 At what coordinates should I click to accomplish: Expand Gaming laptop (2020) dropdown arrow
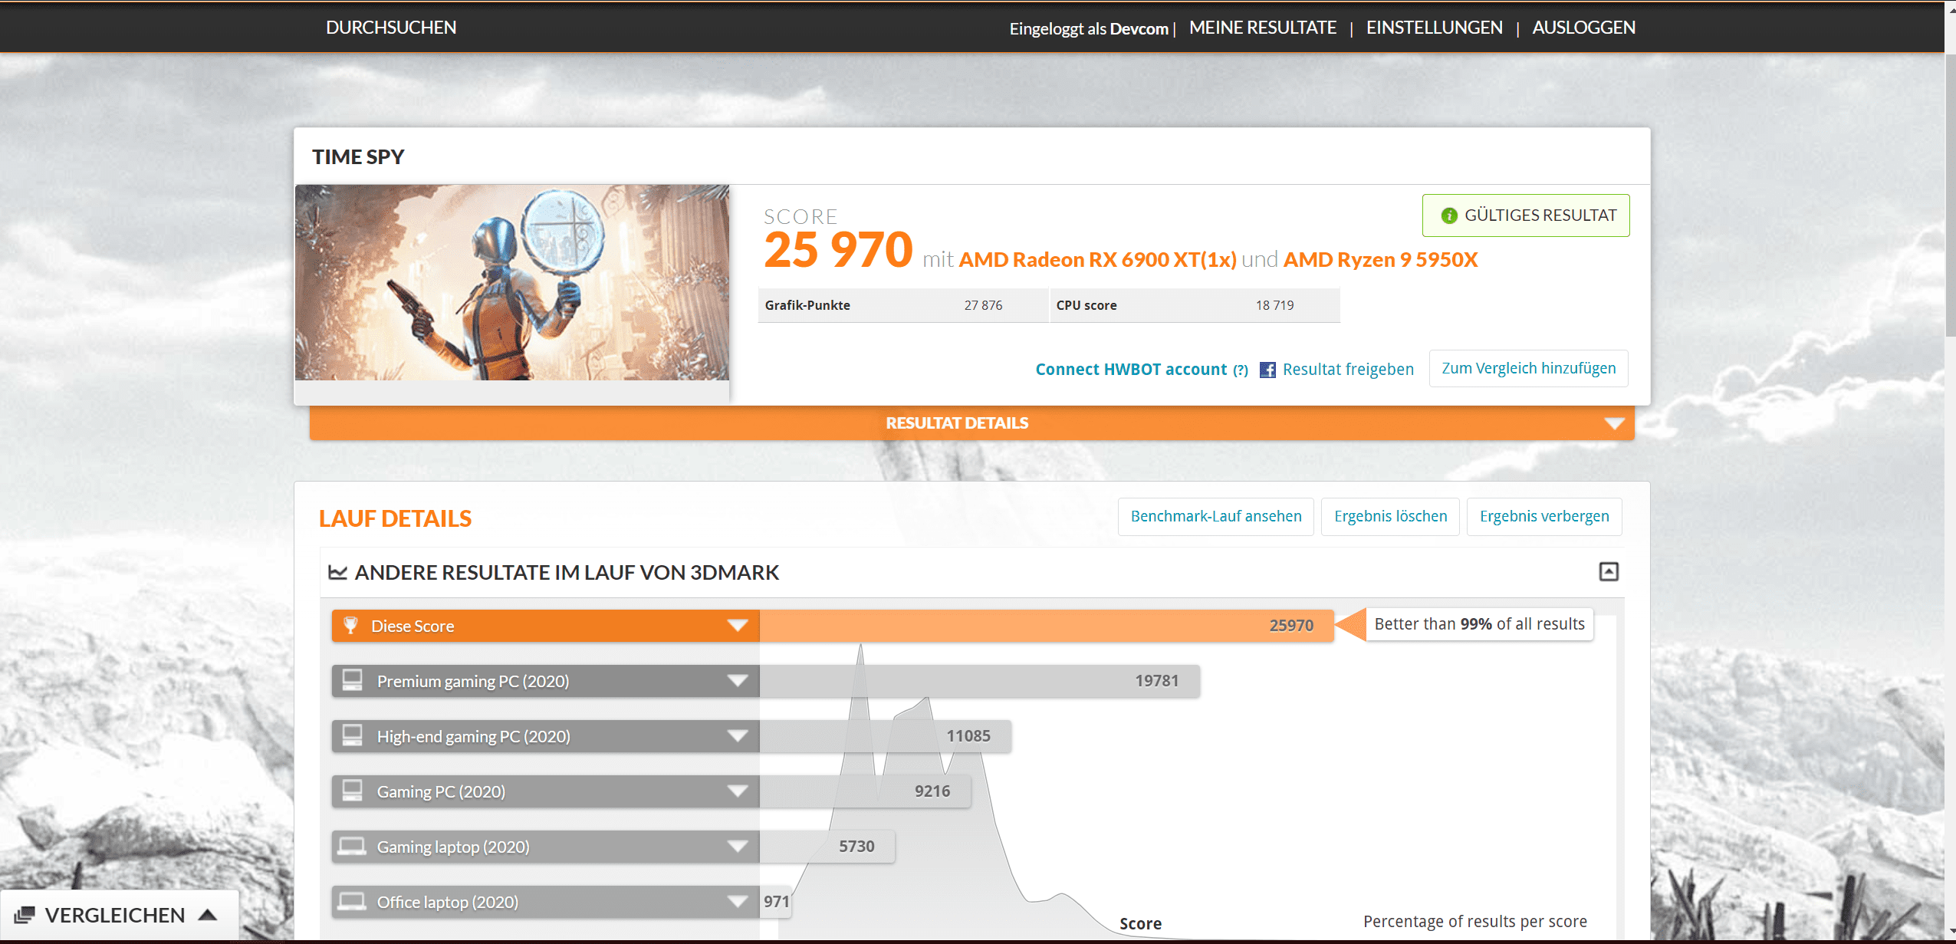(x=738, y=847)
